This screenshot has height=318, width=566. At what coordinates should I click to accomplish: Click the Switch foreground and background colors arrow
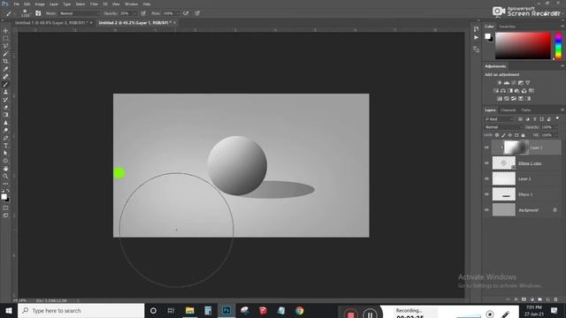pyautogui.click(x=8, y=191)
